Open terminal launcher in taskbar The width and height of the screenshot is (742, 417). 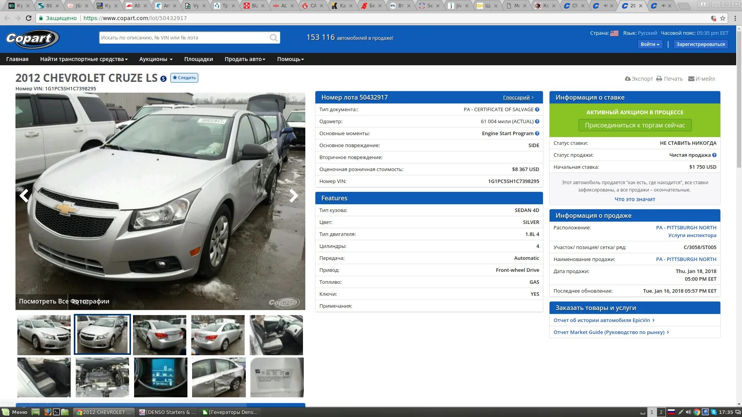click(x=56, y=412)
